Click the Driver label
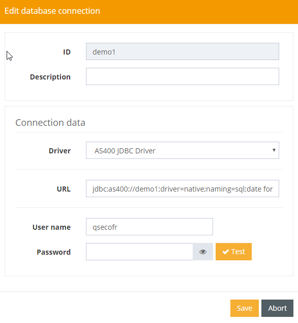This screenshot has height=323, width=298. [x=59, y=151]
